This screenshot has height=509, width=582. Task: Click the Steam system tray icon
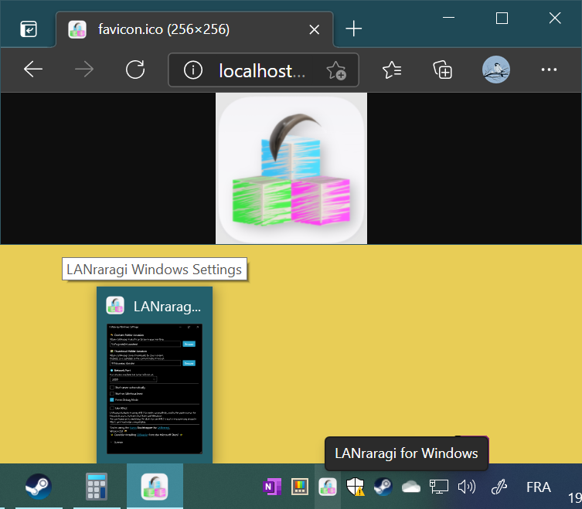click(x=383, y=487)
